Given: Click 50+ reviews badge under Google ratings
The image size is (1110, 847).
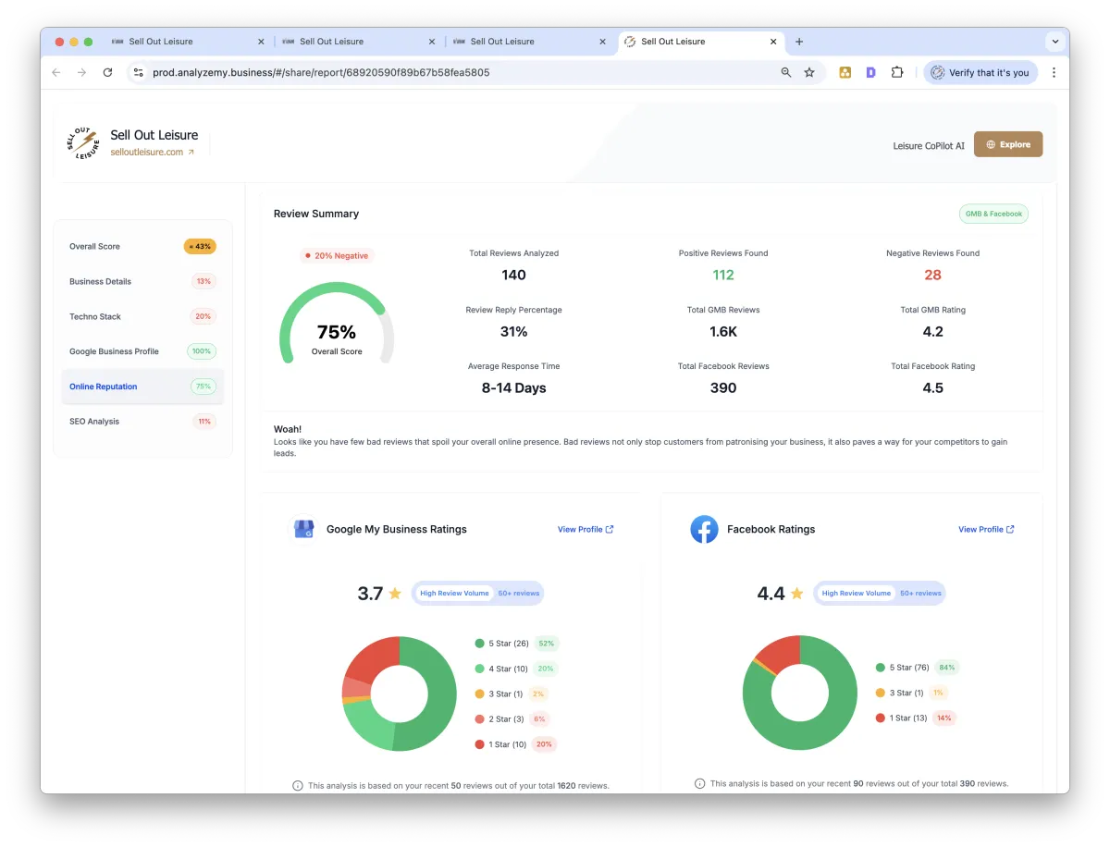Looking at the screenshot, I should pos(519,594).
